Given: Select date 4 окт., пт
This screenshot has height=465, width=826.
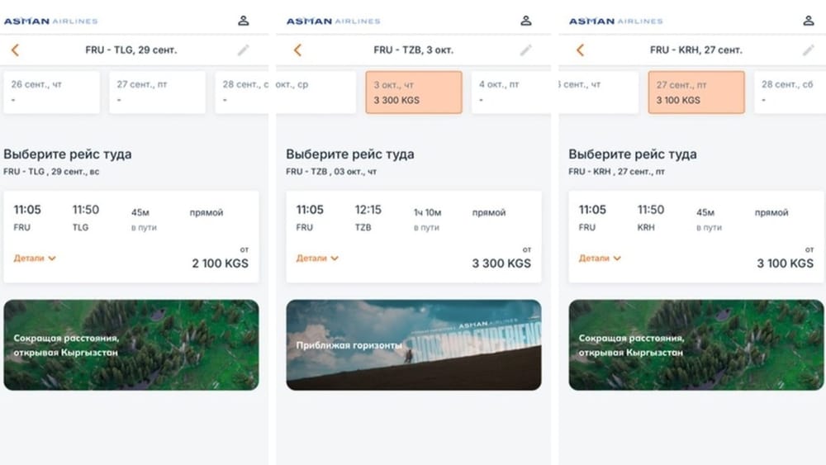Looking at the screenshot, I should [x=511, y=93].
